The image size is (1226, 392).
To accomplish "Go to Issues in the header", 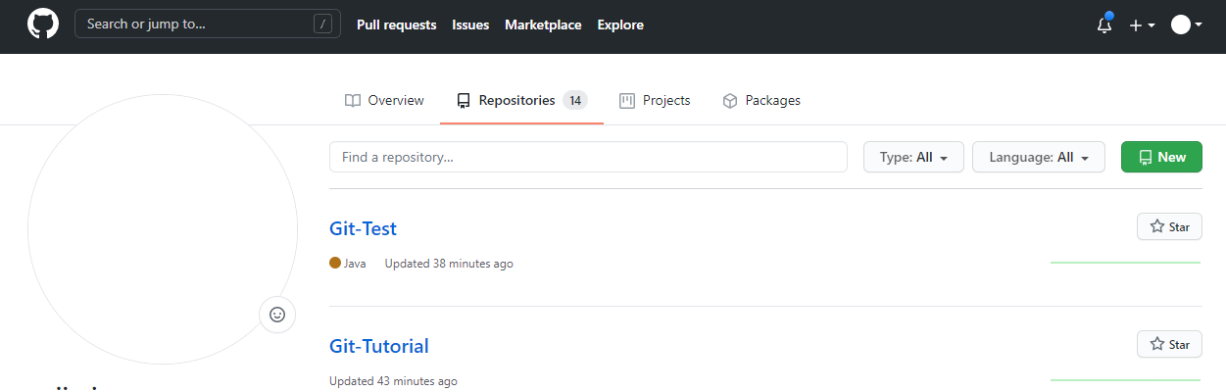I will pos(470,24).
